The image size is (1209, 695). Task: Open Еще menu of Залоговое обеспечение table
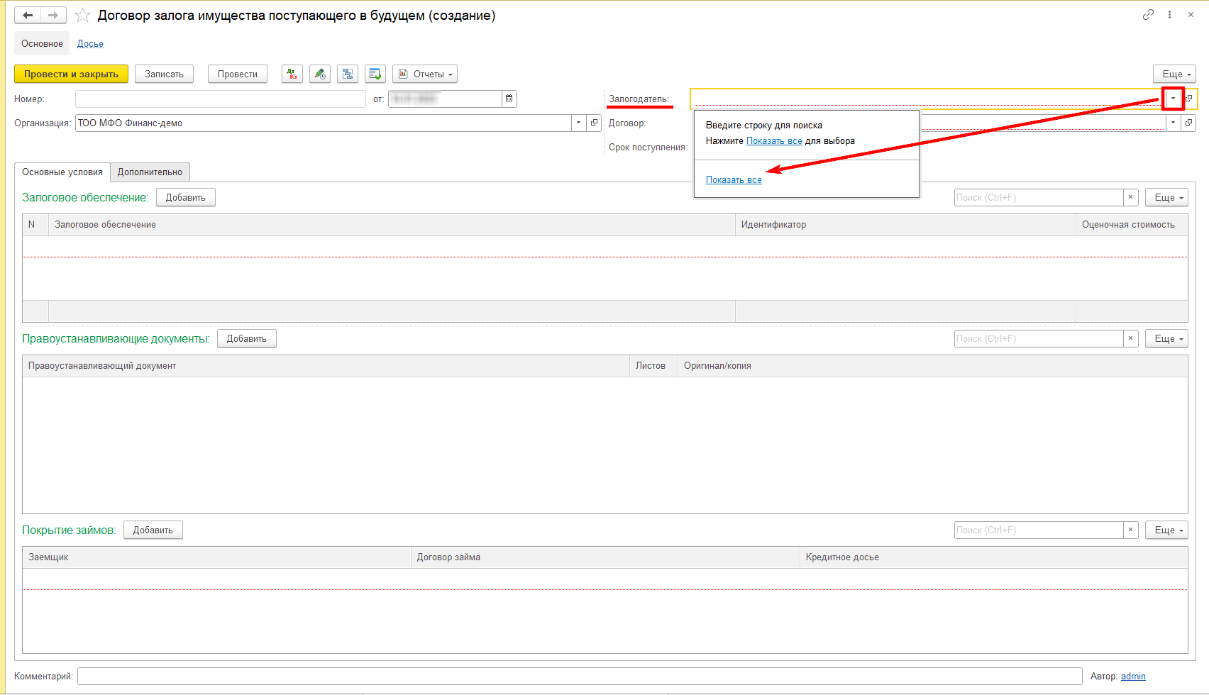pyautogui.click(x=1166, y=197)
